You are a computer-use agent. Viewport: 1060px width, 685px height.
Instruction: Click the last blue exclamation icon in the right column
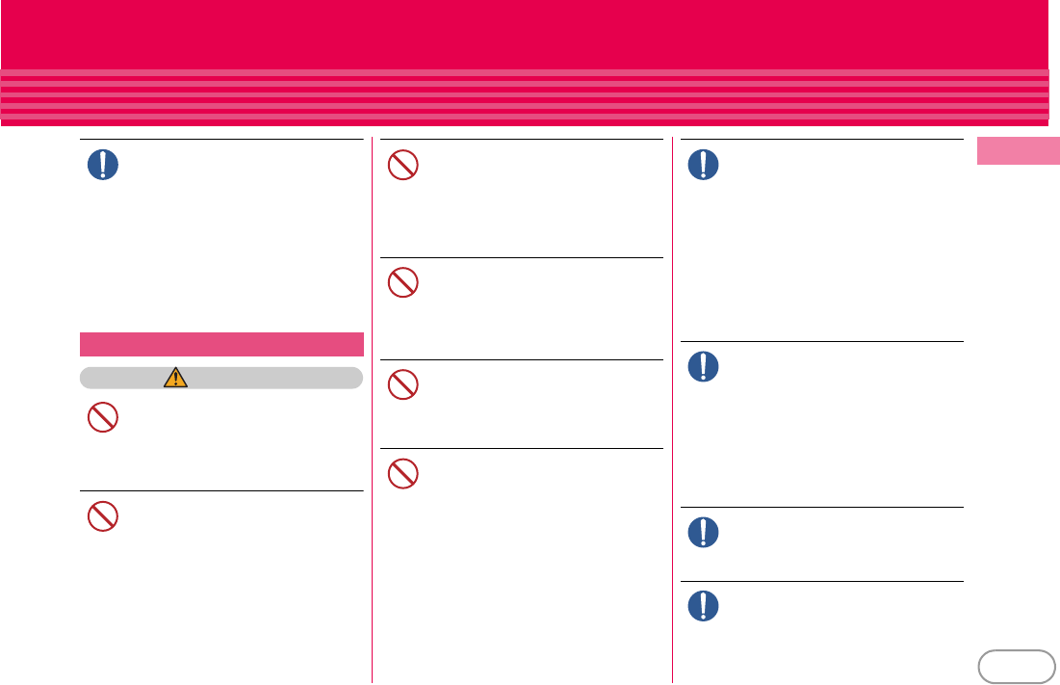tap(703, 606)
